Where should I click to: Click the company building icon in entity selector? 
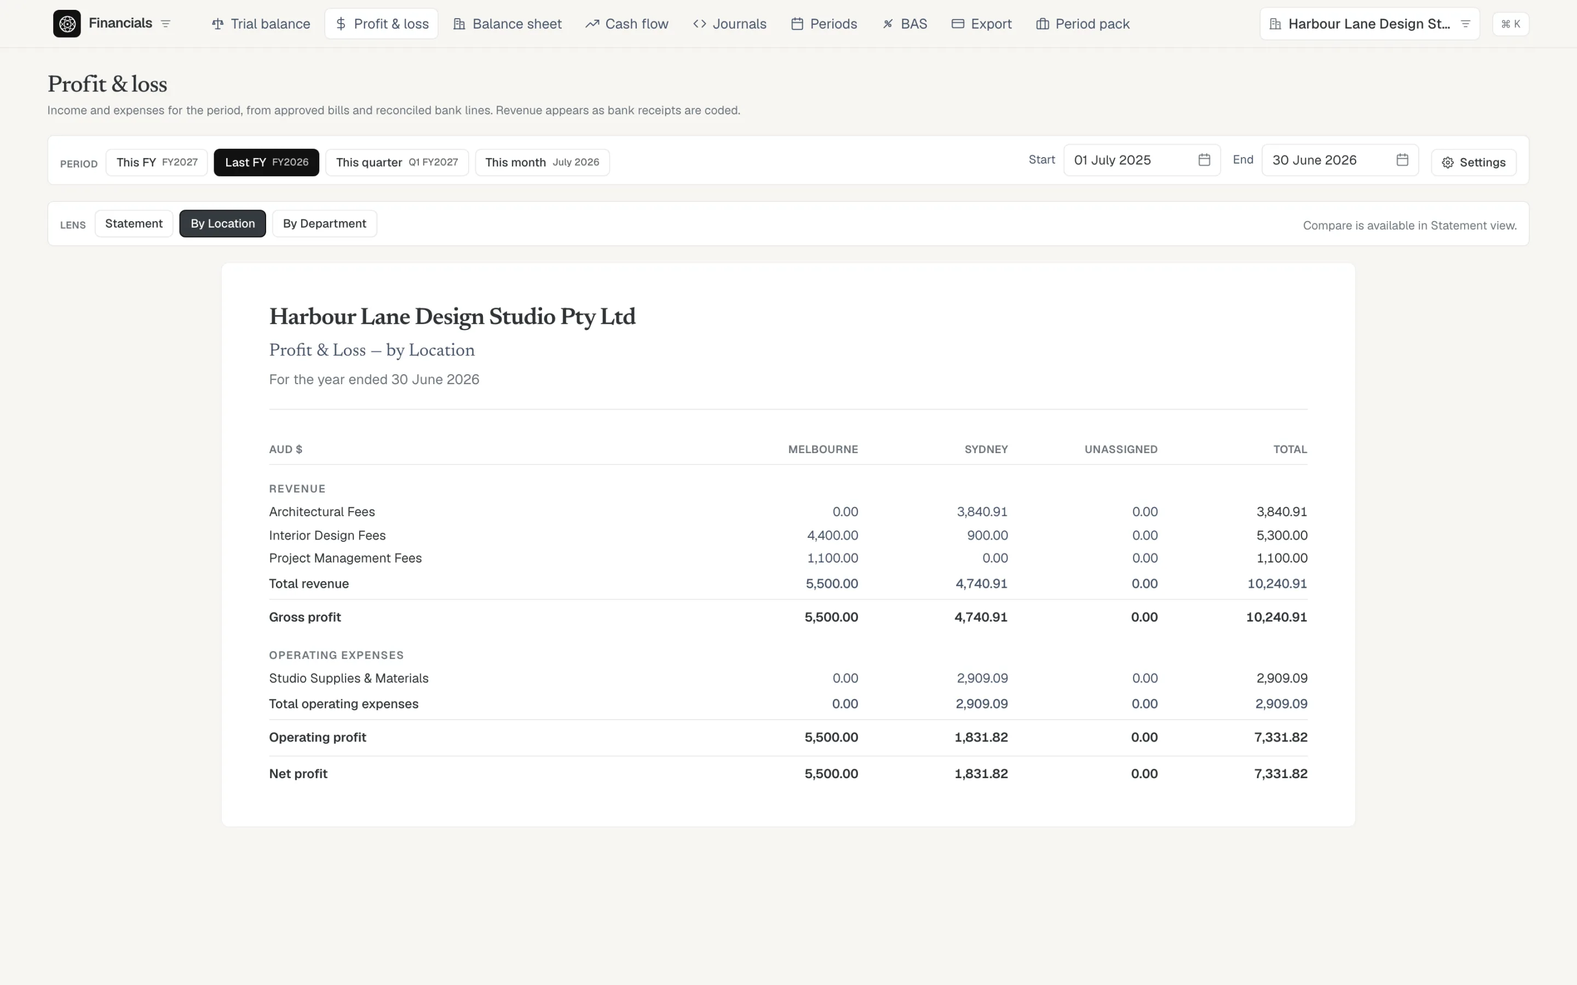(1275, 24)
